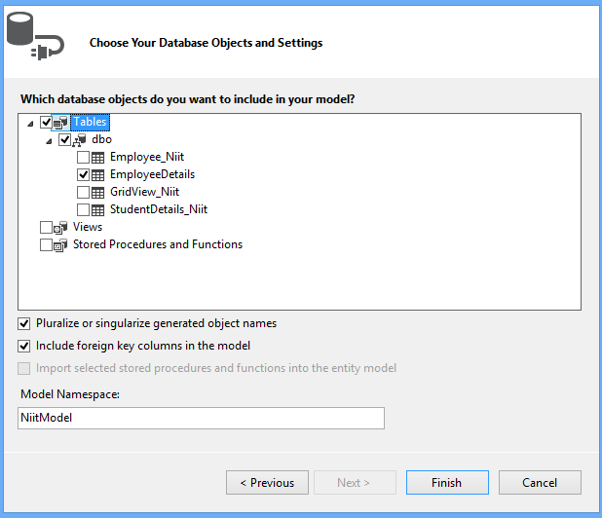Screen dimensions: 602x518
Task: Click the GridView_Niit table icon
Action: pyautogui.click(x=98, y=193)
